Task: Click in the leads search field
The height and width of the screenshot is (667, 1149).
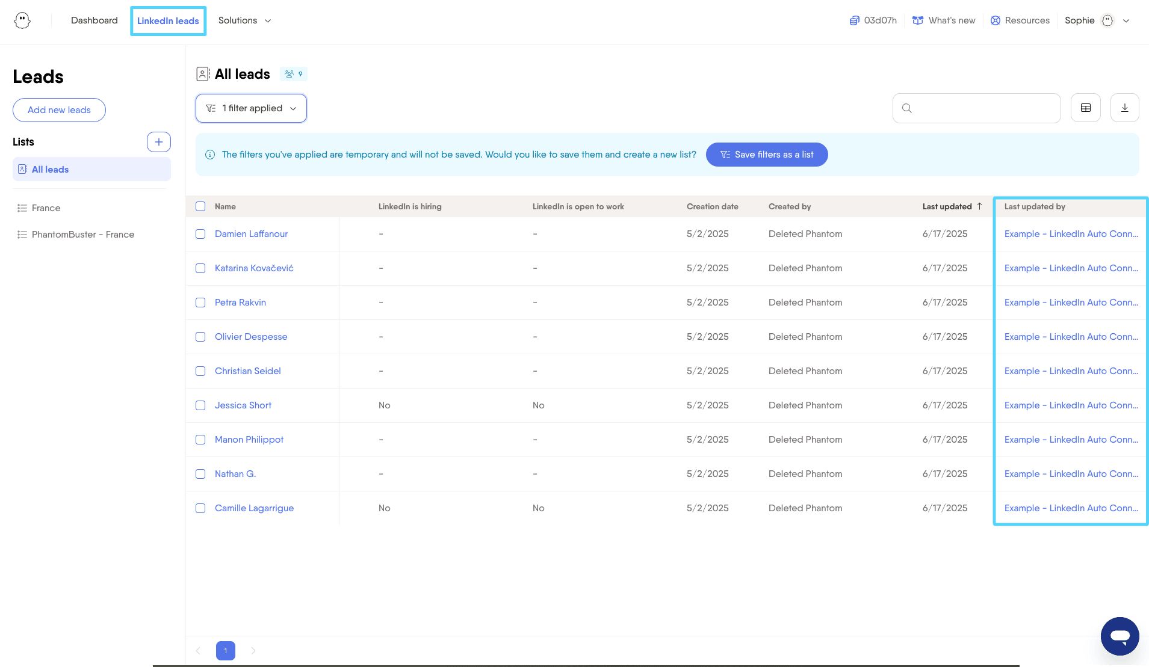Action: [976, 108]
